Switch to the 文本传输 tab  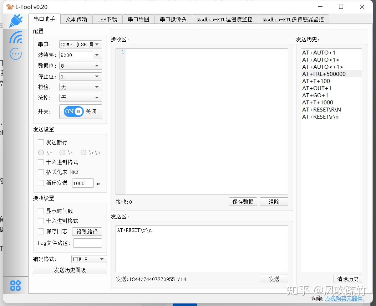coord(76,19)
